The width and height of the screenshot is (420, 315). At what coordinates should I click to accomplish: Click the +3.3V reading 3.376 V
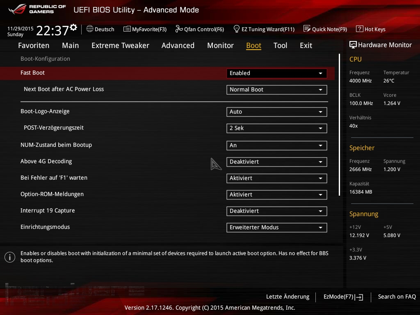[358, 258]
